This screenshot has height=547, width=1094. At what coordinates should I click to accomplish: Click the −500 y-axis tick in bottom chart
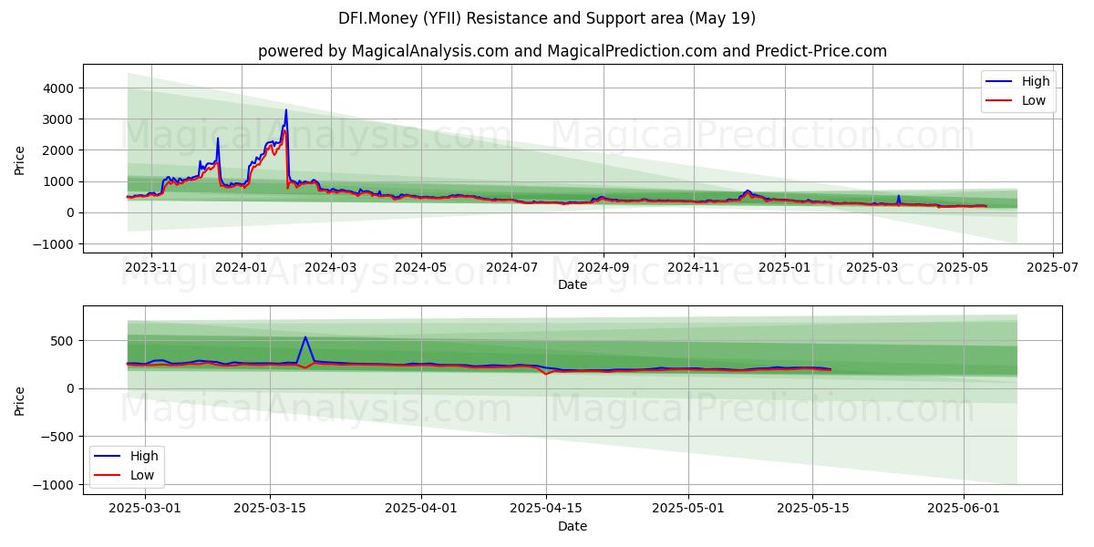(x=59, y=437)
